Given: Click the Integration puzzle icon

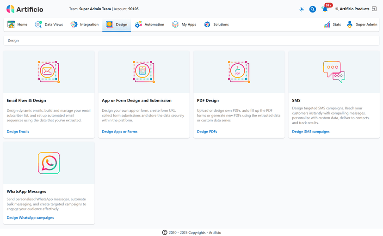Looking at the screenshot, I should [x=74, y=24].
